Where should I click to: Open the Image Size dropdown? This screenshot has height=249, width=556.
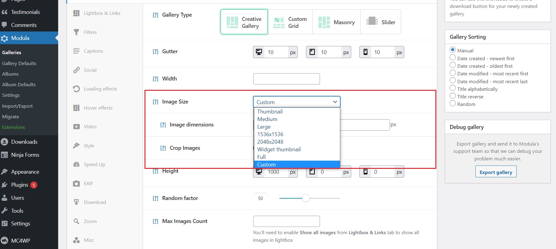tap(297, 102)
